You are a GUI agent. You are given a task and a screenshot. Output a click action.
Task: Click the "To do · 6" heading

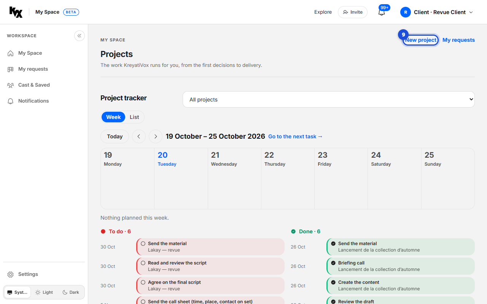click(x=116, y=231)
